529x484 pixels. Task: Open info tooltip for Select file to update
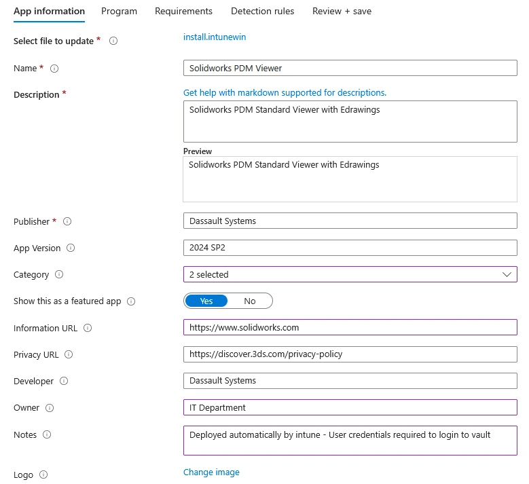(113, 41)
